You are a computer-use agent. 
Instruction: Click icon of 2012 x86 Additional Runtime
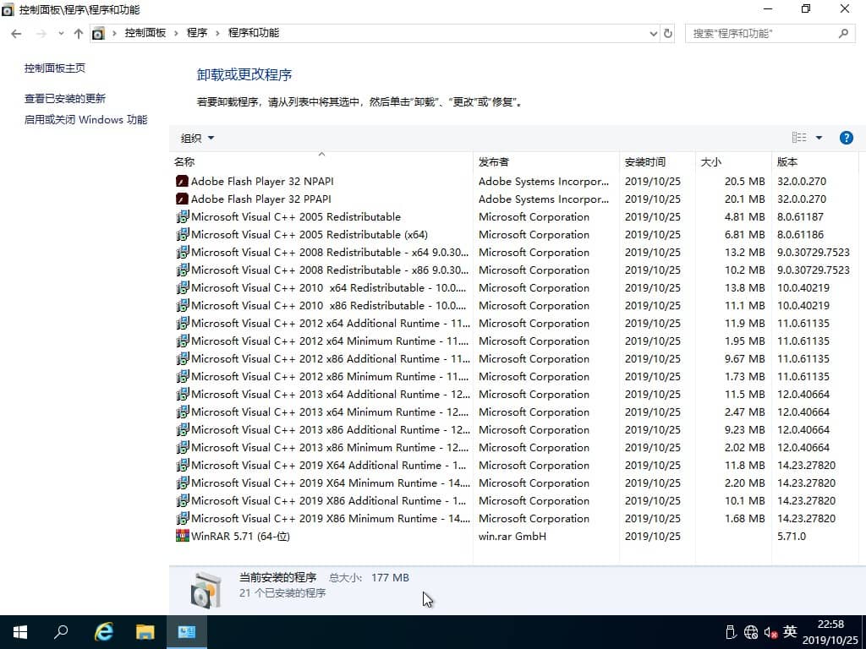183,358
